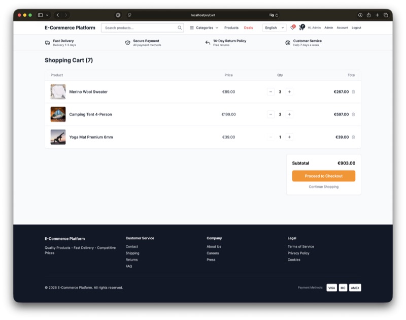The height and width of the screenshot is (320, 406).
Task: Open About Us in footer
Action: [214, 246]
